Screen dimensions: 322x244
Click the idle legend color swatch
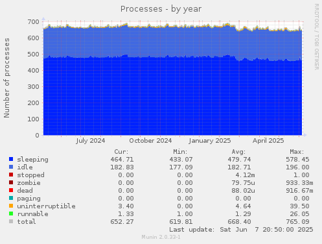pos(11,167)
